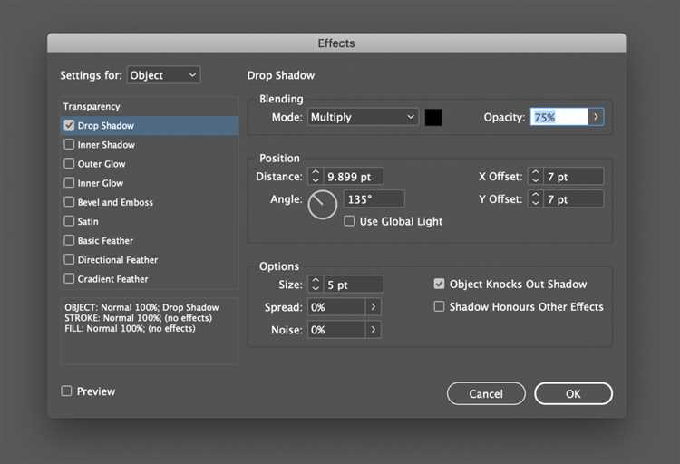Click the Angle dial control
Screen dimensions: 680x464
(x=322, y=205)
